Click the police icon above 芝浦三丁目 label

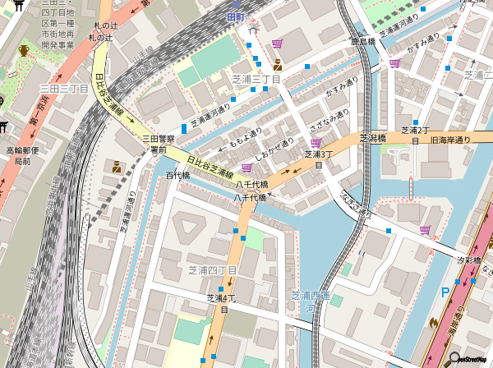click(279, 64)
